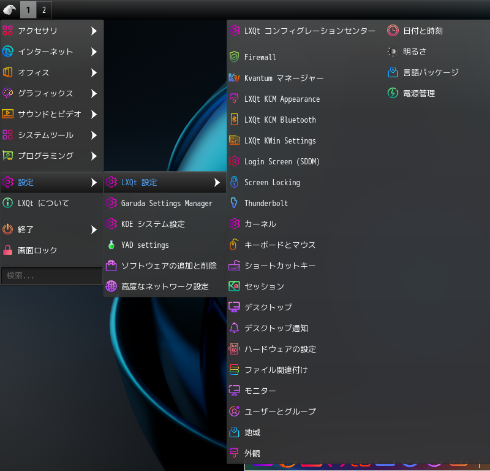490x471 pixels.
Task: Click the YAD settings flask icon
Action: pos(111,245)
